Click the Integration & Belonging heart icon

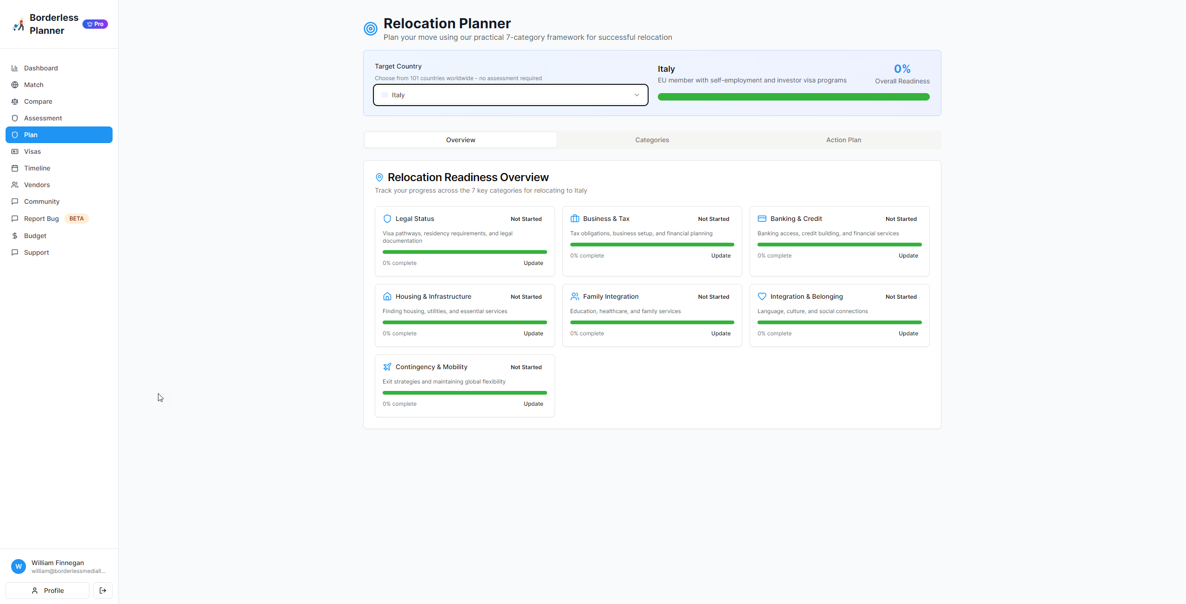[762, 296]
